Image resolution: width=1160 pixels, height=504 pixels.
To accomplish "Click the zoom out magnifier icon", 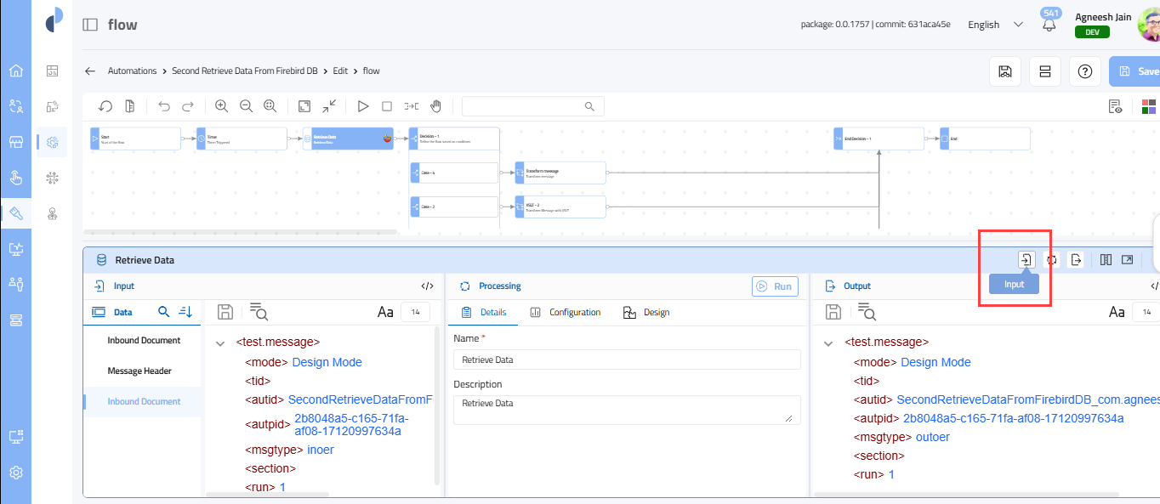I will [x=246, y=106].
